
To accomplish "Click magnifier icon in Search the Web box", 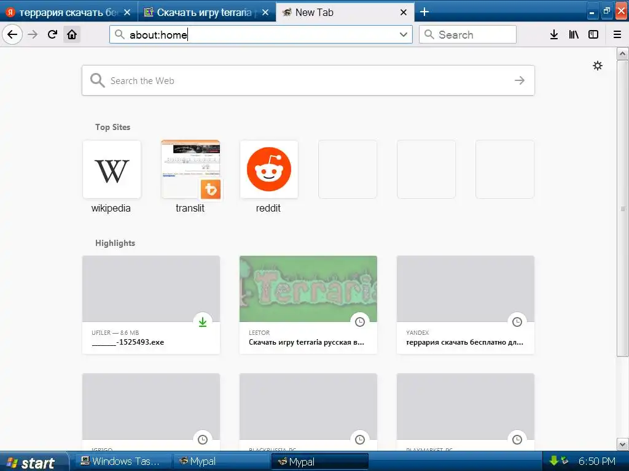I will (x=97, y=80).
